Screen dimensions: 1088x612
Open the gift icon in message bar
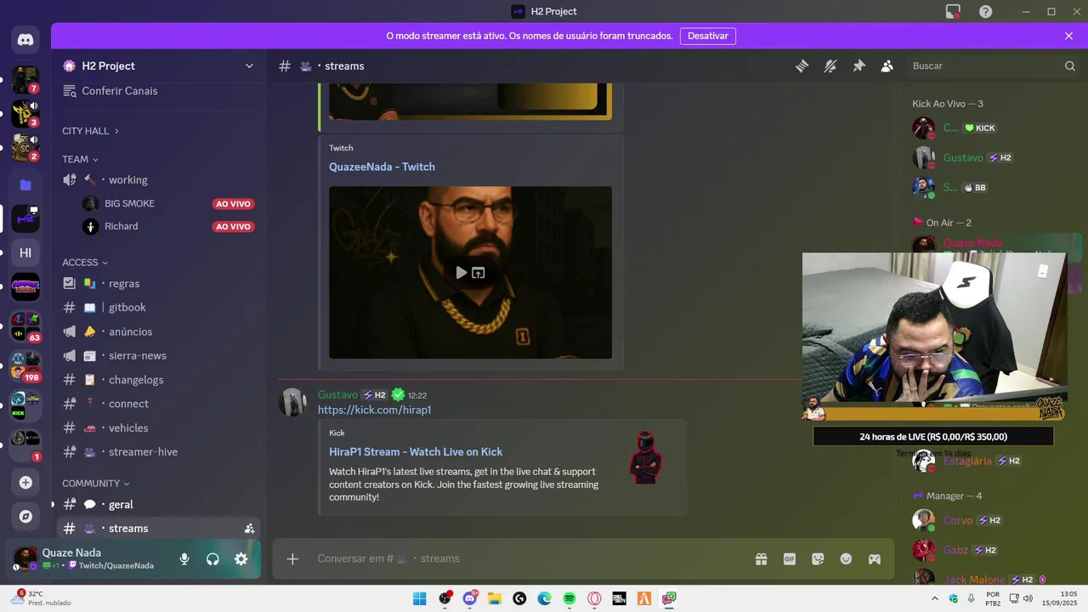(761, 558)
